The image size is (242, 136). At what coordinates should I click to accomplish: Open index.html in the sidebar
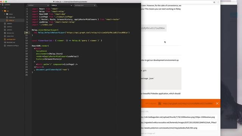tap(10, 36)
